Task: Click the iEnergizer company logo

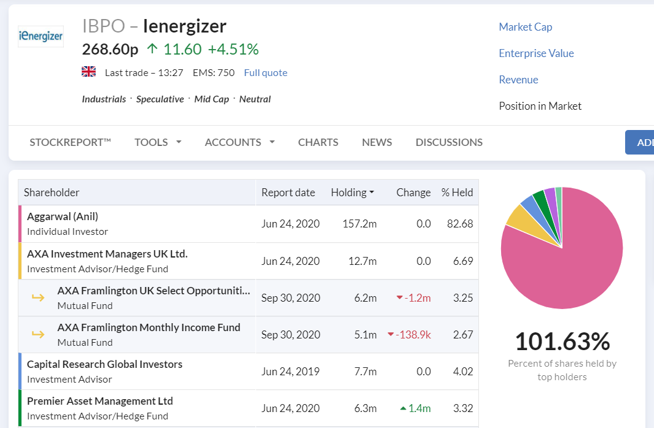Action: [x=41, y=36]
